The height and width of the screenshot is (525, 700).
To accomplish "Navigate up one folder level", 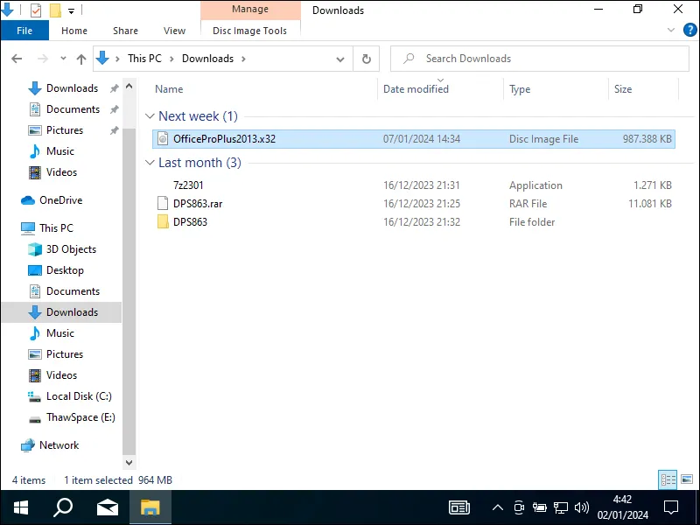I will pyautogui.click(x=80, y=58).
